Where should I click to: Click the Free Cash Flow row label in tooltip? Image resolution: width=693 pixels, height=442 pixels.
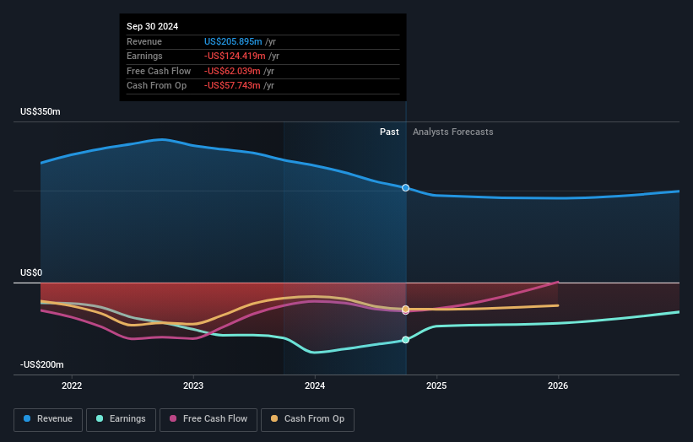coord(159,71)
